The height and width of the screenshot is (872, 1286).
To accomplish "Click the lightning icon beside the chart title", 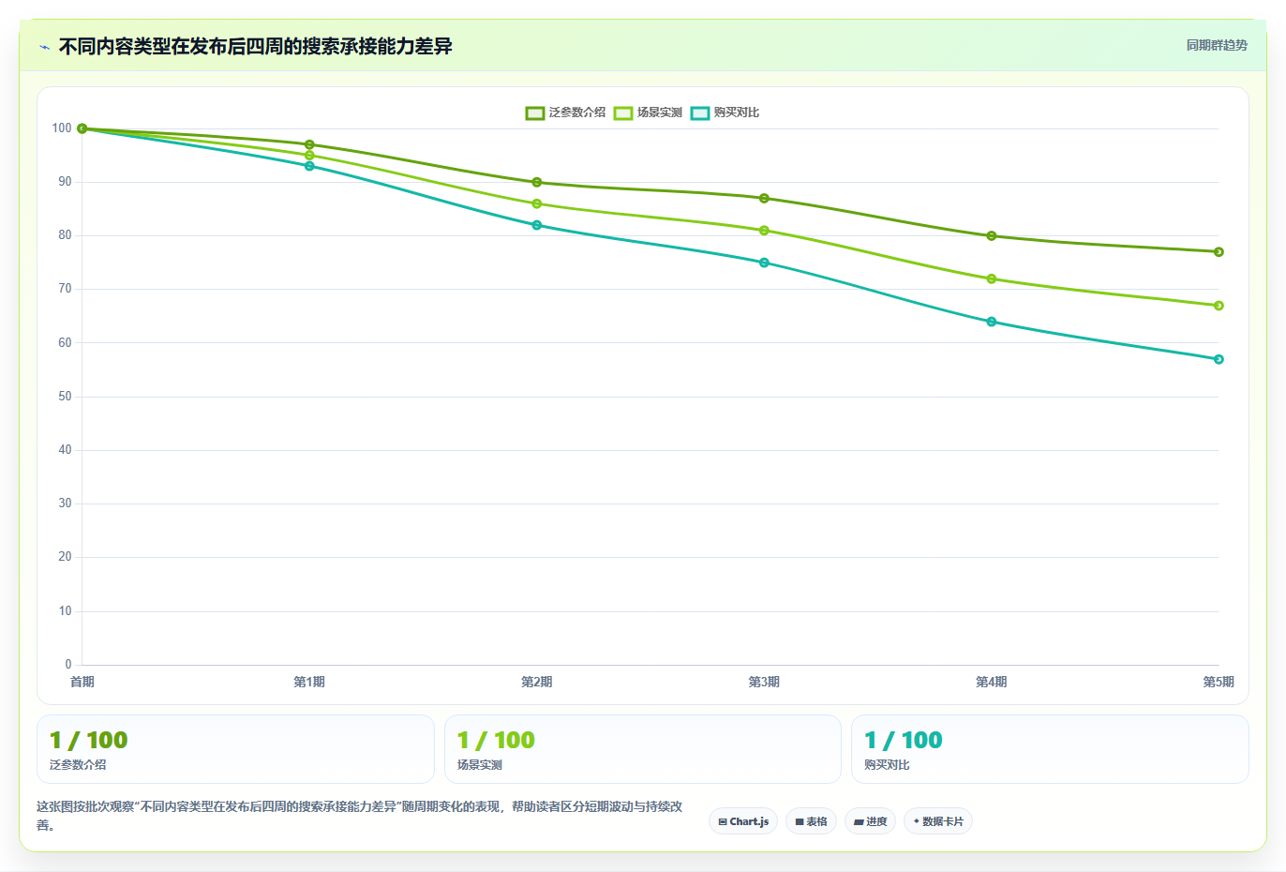I will coord(44,47).
